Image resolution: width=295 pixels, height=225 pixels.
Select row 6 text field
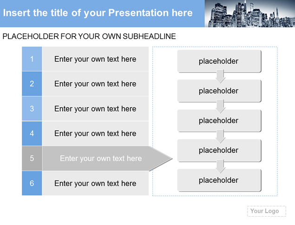pyautogui.click(x=95, y=183)
